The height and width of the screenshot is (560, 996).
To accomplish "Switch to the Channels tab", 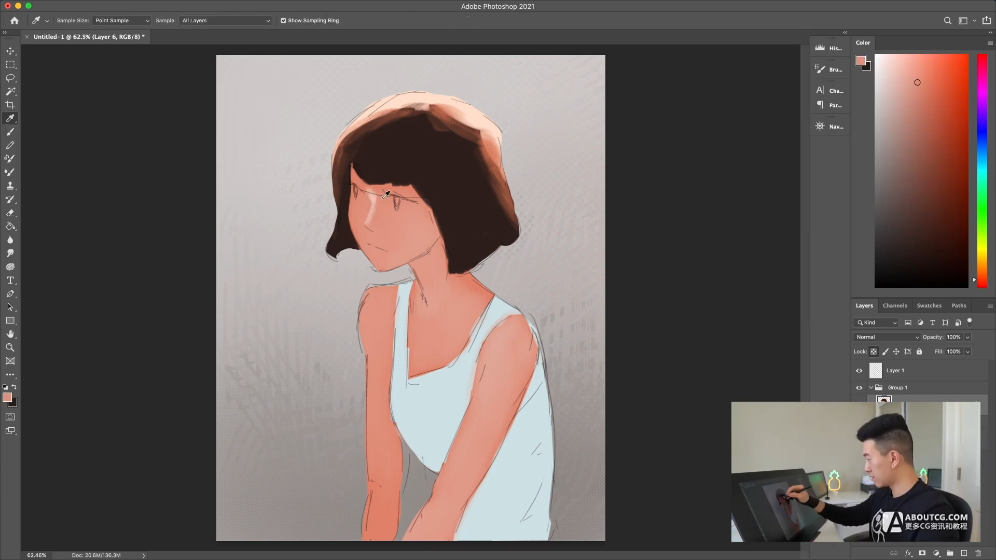I will (x=895, y=305).
